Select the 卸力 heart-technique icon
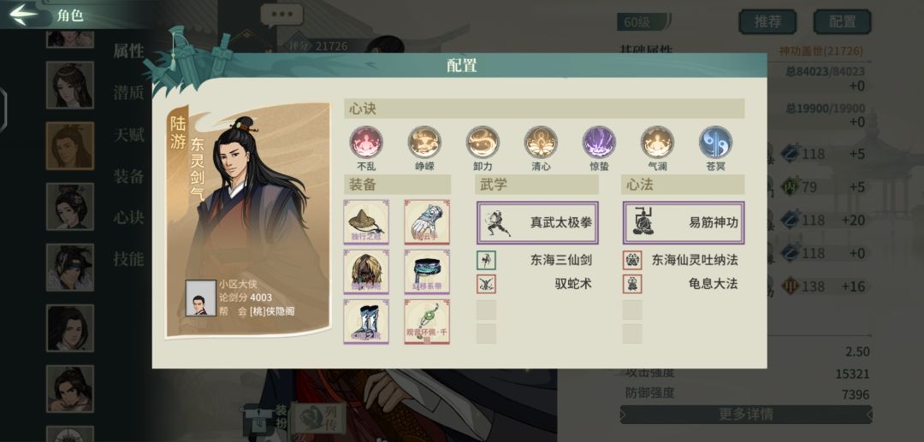Image resolution: width=924 pixels, height=442 pixels. click(x=483, y=142)
